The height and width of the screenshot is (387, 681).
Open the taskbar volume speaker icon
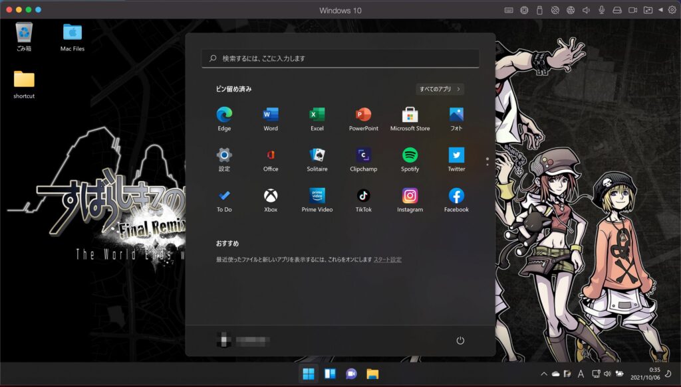[607, 374]
